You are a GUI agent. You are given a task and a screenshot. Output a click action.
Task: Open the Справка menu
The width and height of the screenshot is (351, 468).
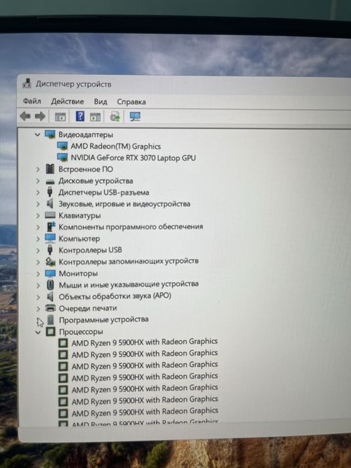[131, 102]
